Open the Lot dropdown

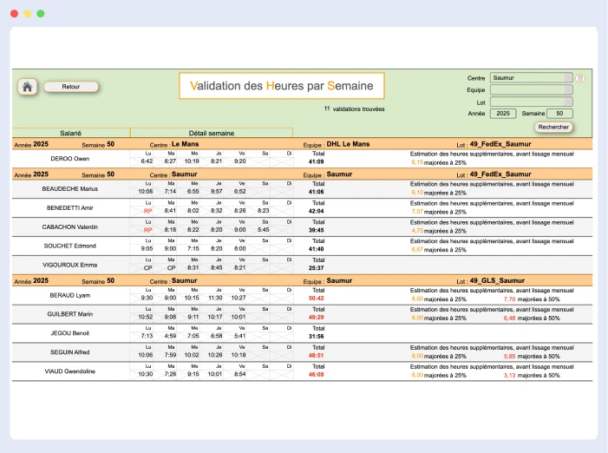531,102
